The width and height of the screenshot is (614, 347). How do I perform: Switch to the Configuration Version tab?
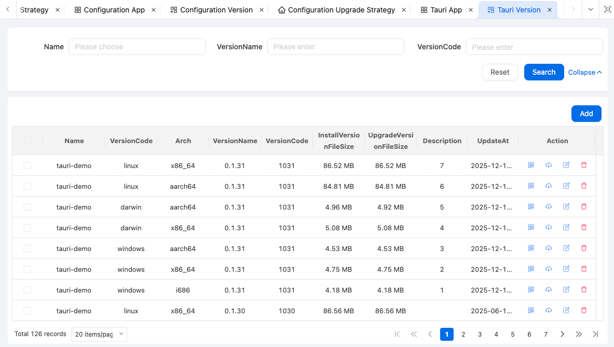[216, 10]
